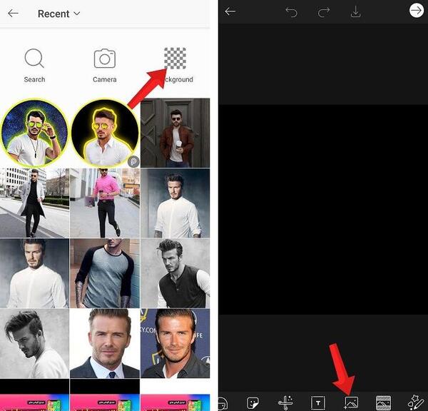Click the back arrow in the editor
This screenshot has width=428, height=411.
coord(230,11)
